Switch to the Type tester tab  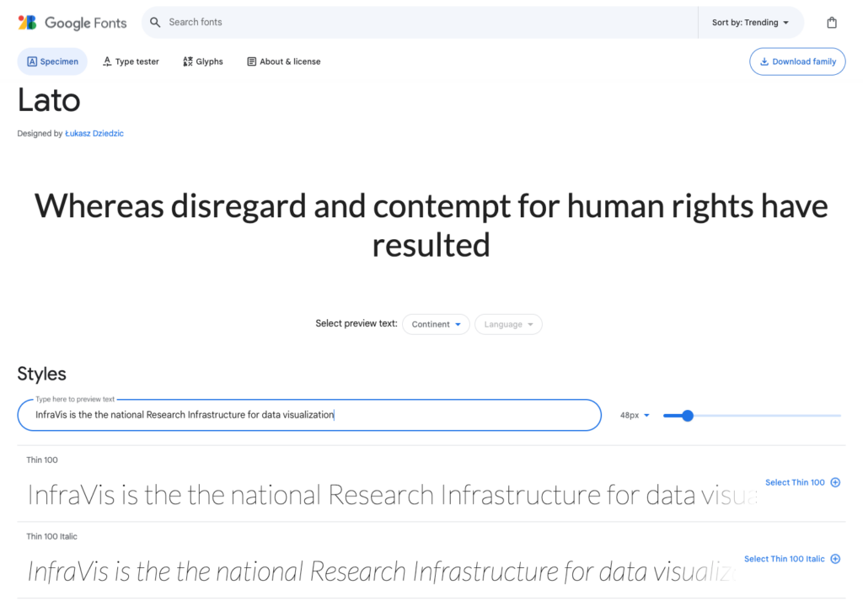click(x=131, y=61)
